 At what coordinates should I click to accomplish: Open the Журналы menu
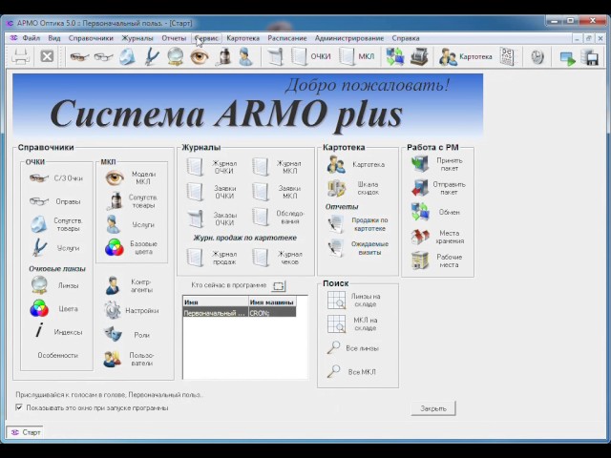coord(137,38)
